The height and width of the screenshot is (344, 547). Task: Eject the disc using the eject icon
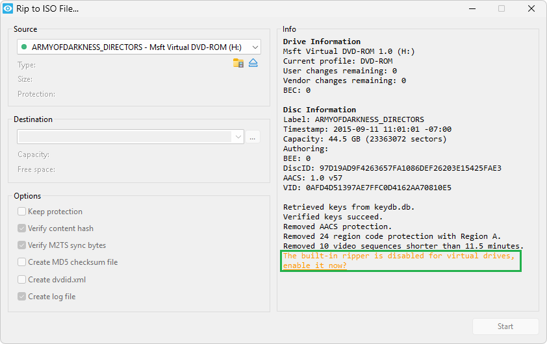coord(253,63)
